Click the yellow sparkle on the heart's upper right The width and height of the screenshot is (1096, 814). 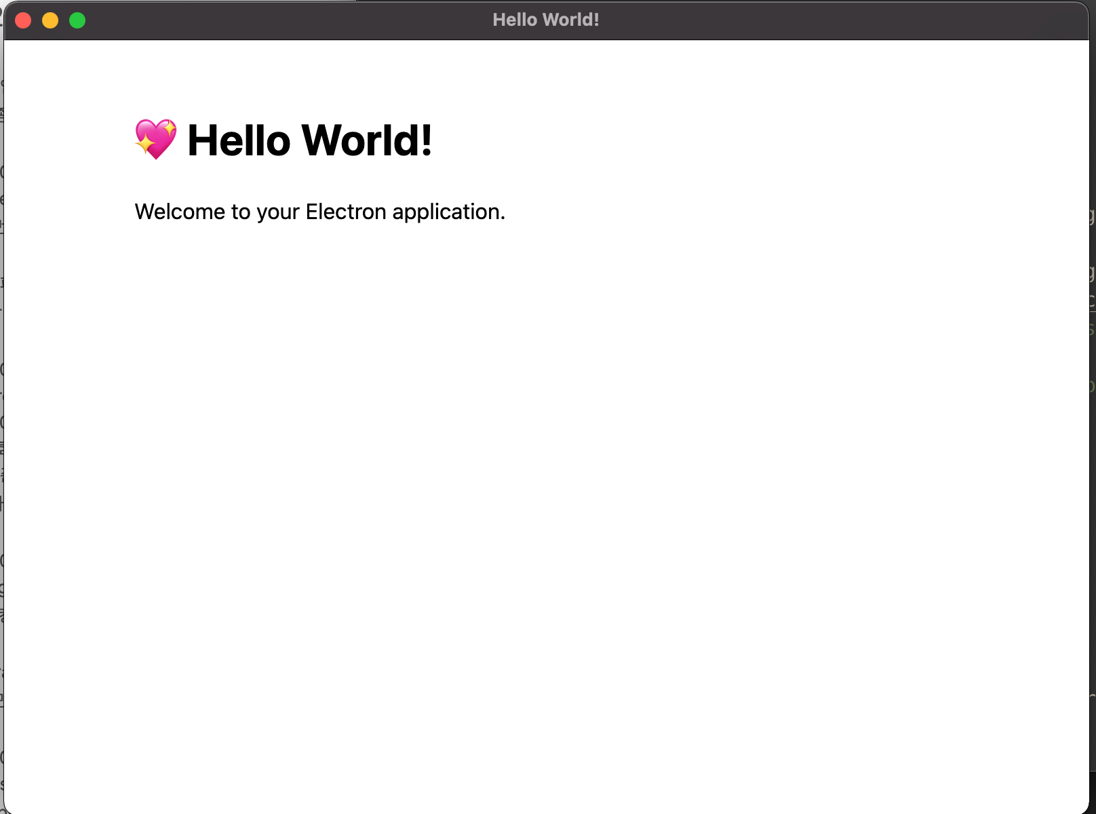click(x=169, y=127)
